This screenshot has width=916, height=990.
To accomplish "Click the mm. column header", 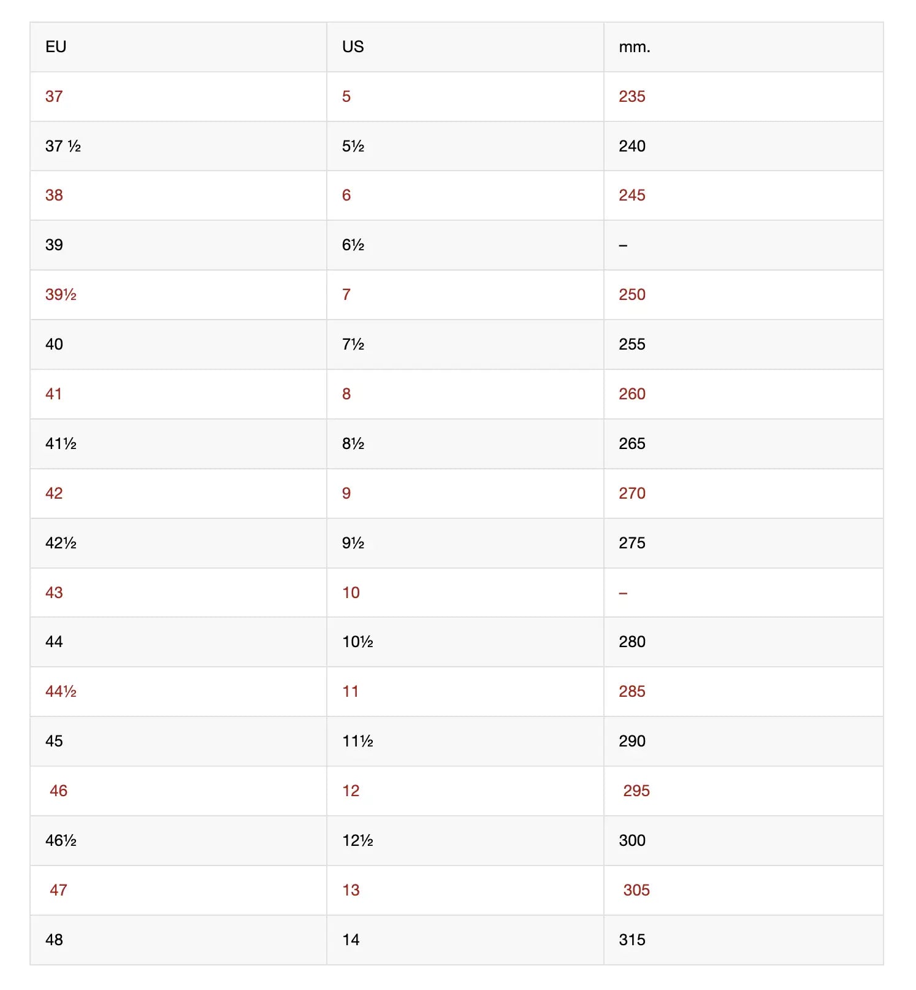I will pos(635,47).
